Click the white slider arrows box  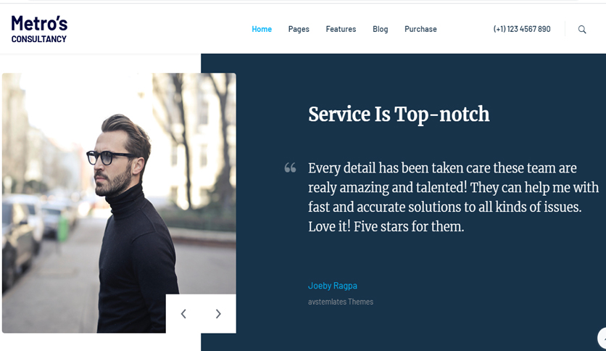coord(201,314)
